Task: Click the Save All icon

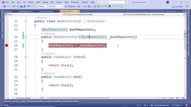Action: pos(24,7)
